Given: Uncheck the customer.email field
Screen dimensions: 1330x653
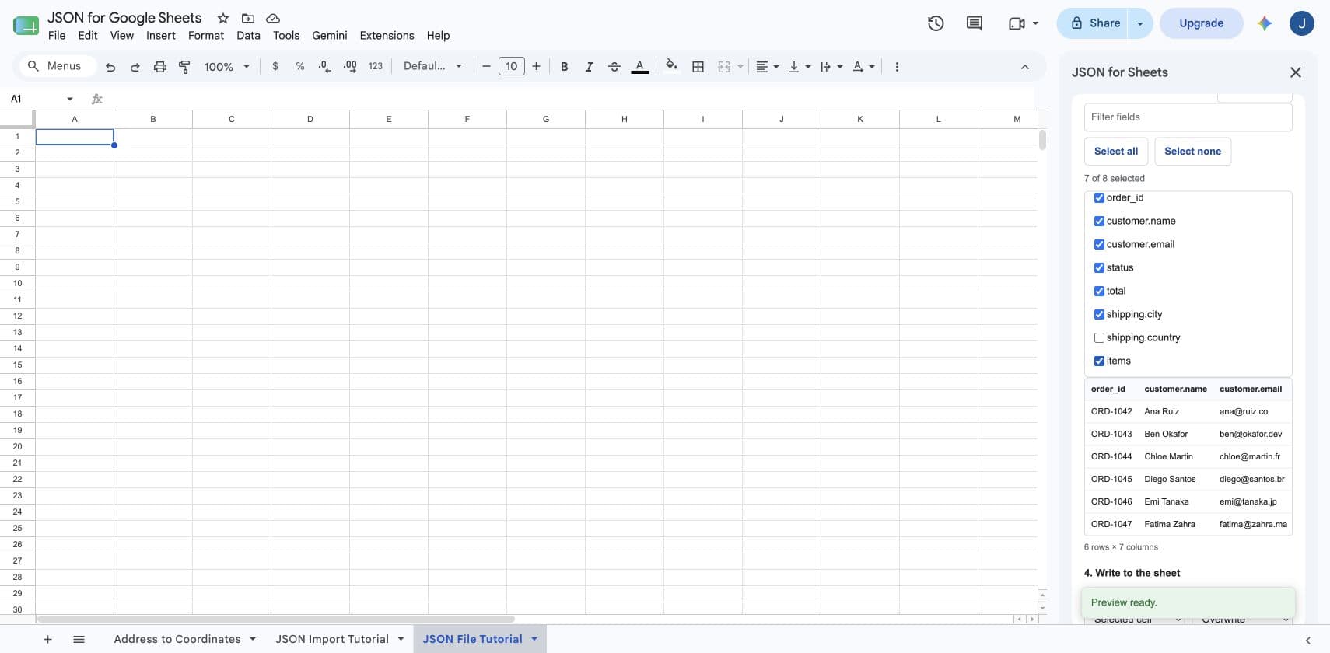Looking at the screenshot, I should (1099, 244).
